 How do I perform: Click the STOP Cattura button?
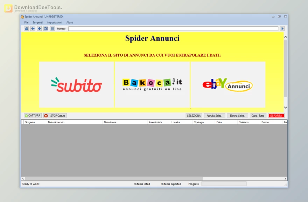(x=55, y=116)
